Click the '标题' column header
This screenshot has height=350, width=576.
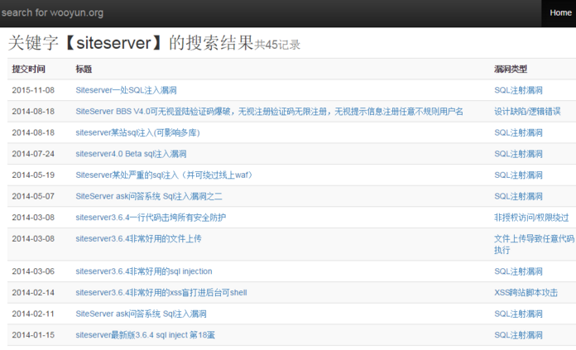tap(84, 69)
